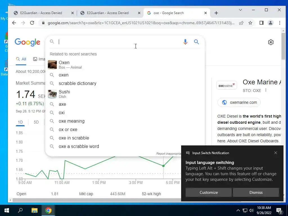
Task: Click the share page icon in address bar
Action: pos(241,23)
